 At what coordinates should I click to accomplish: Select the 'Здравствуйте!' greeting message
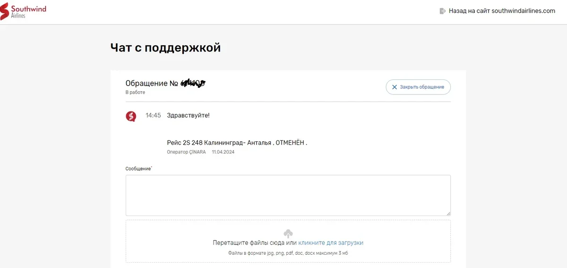pos(188,115)
